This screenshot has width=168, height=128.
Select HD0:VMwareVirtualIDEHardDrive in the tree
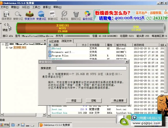pyautogui.click(x=28, y=44)
